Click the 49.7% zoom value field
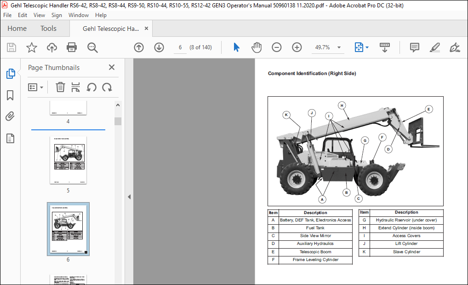 click(322, 47)
